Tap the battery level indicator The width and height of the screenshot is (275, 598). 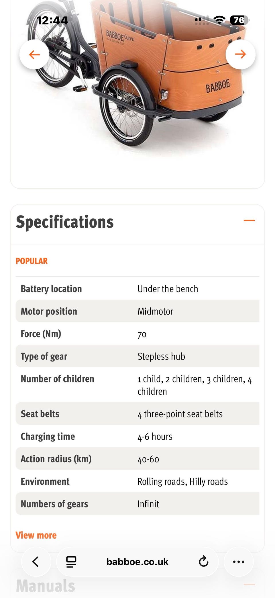[240, 20]
